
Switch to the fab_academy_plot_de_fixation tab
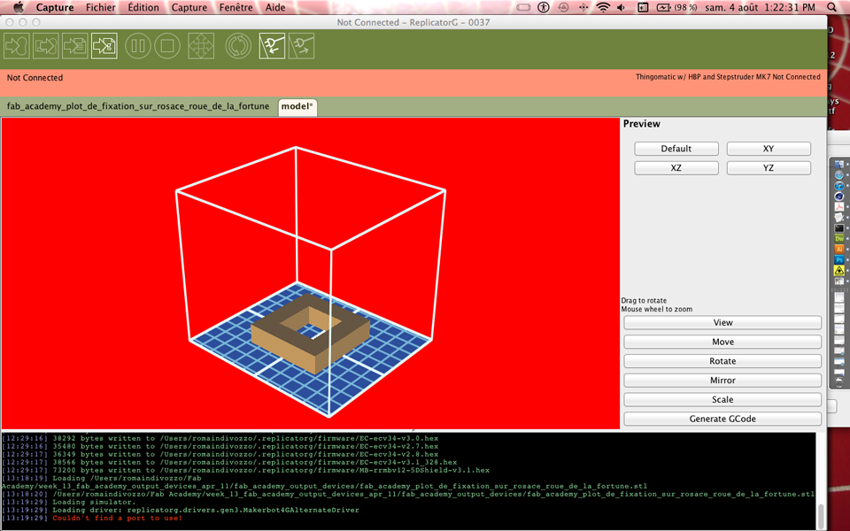click(x=138, y=106)
